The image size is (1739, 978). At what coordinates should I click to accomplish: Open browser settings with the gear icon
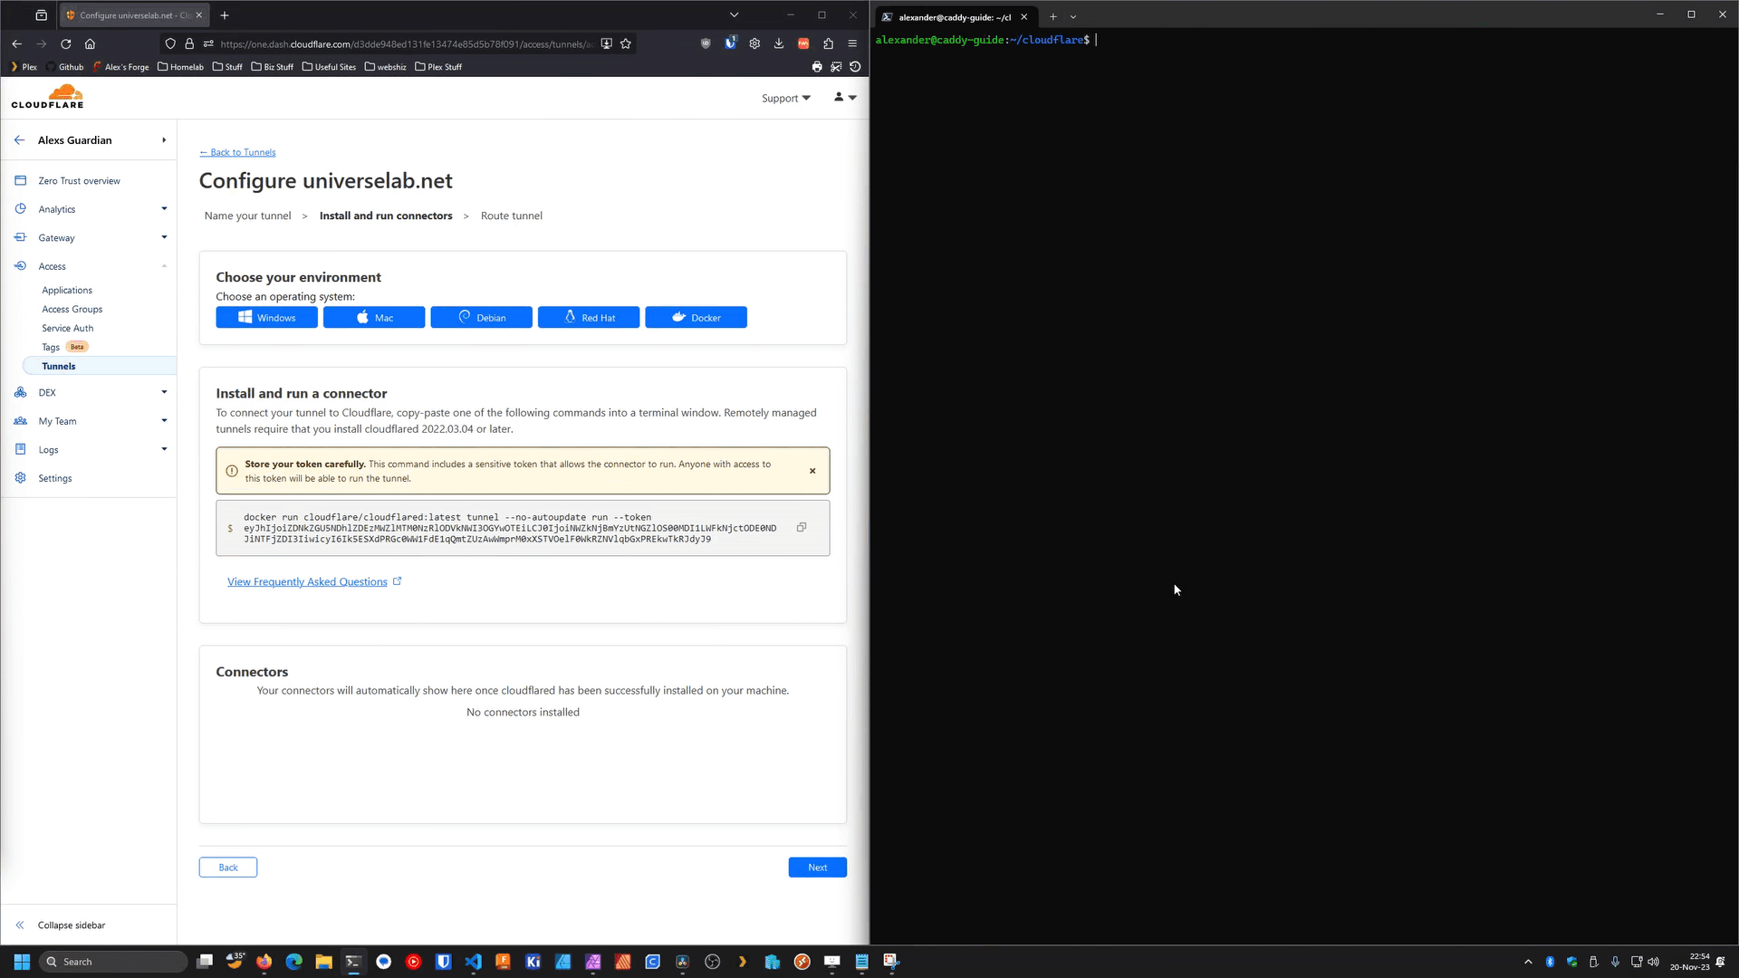pos(754,43)
